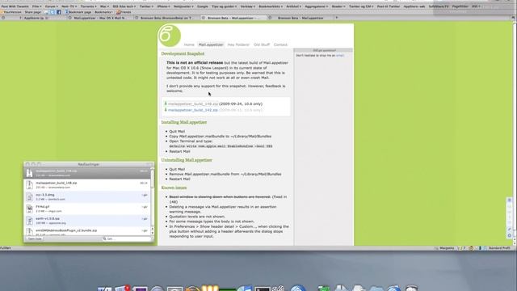Viewport: 517px width, 291px height.
Task: Click the email link in the sidebar
Action: point(339,56)
